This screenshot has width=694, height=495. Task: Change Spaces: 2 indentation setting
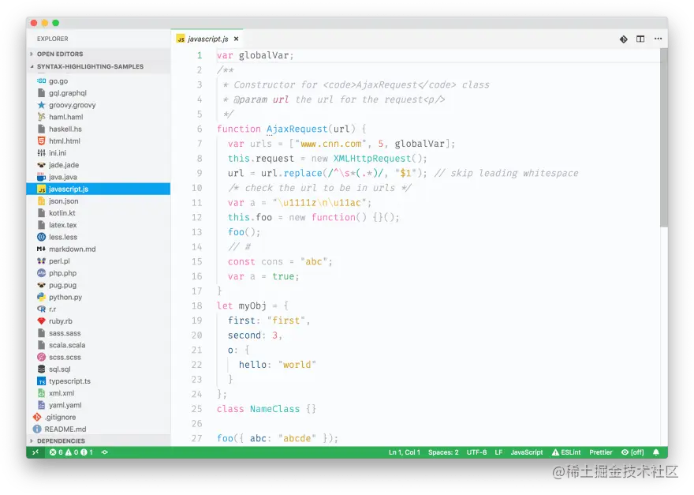pos(443,452)
